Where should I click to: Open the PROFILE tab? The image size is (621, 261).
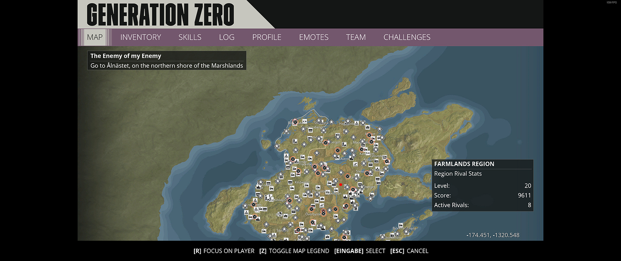coord(267,37)
